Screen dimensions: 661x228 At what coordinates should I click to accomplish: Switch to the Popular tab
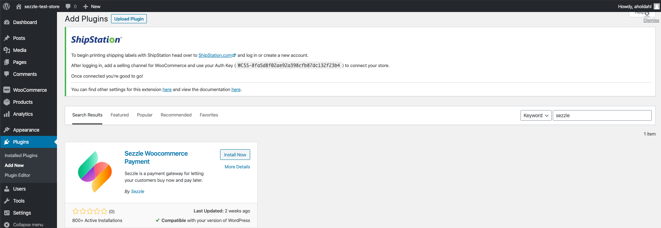(145, 115)
